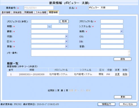The height and width of the screenshot is (108, 139).
Task: Click the 削除 link in row 1
Action: tap(125, 74)
